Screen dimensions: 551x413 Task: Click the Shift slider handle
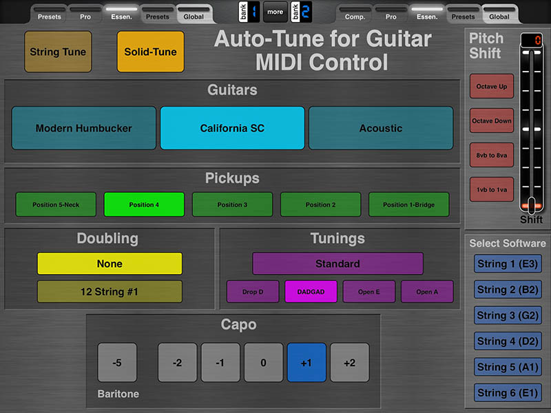(531, 205)
